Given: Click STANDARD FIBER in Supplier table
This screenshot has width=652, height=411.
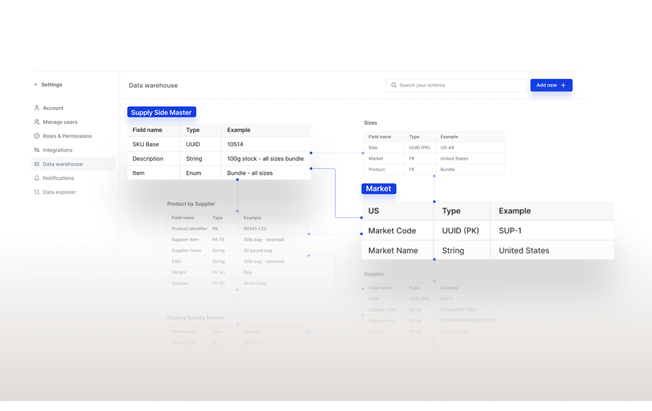Looking at the screenshot, I should pos(458,310).
